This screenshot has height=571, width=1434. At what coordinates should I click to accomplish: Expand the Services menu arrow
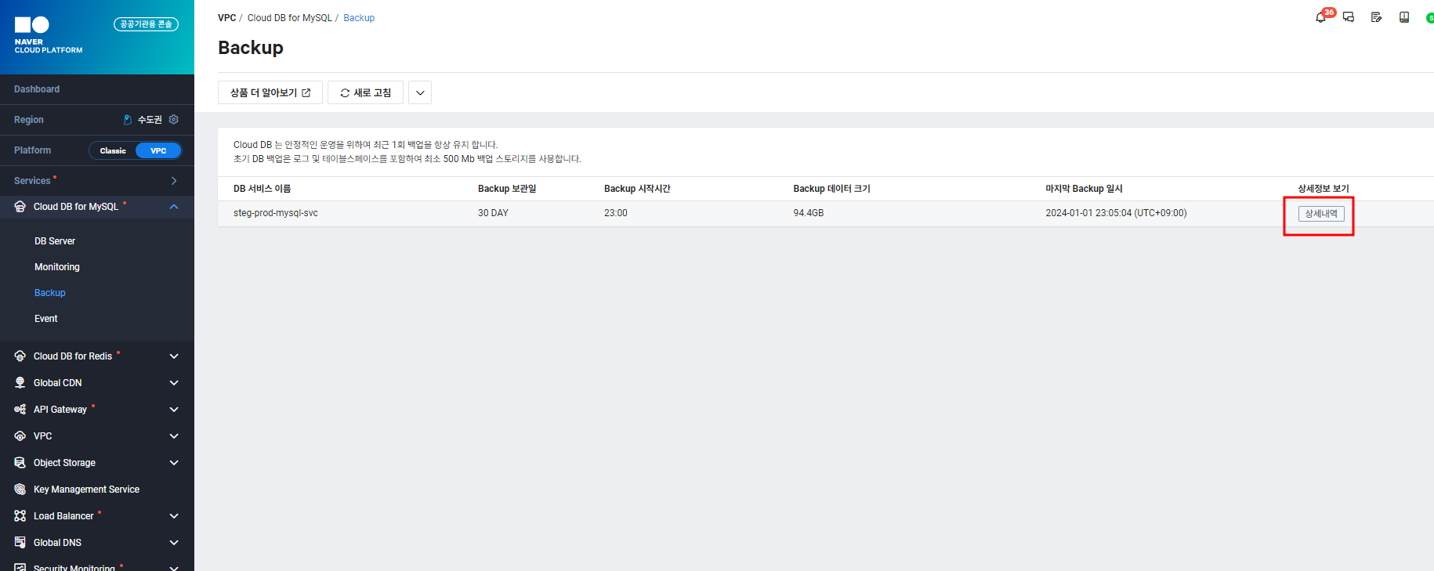174,181
